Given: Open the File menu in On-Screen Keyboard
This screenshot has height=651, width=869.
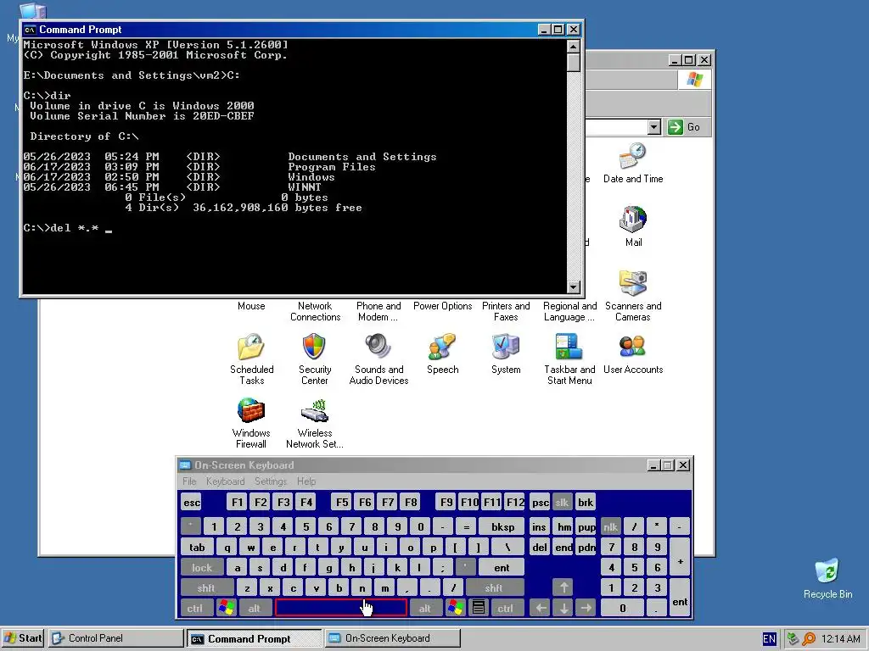Looking at the screenshot, I should point(189,481).
